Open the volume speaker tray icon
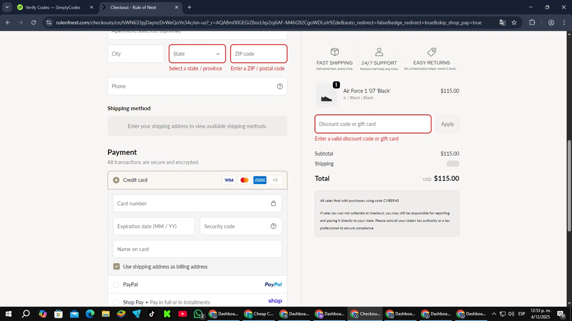 click(511, 314)
